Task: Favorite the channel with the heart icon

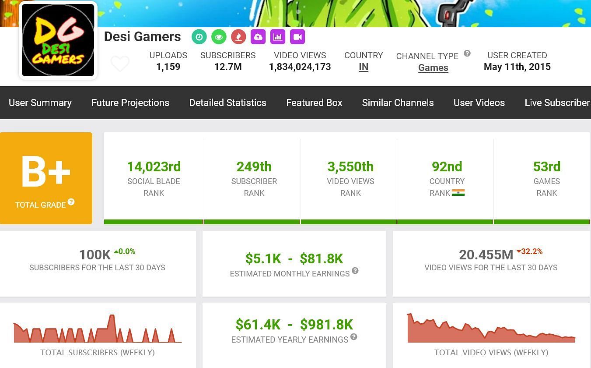Action: (120, 64)
